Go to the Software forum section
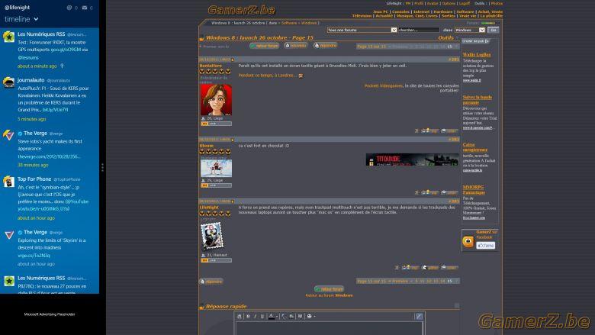Image resolution: width=595 pixels, height=335 pixels. [465, 11]
